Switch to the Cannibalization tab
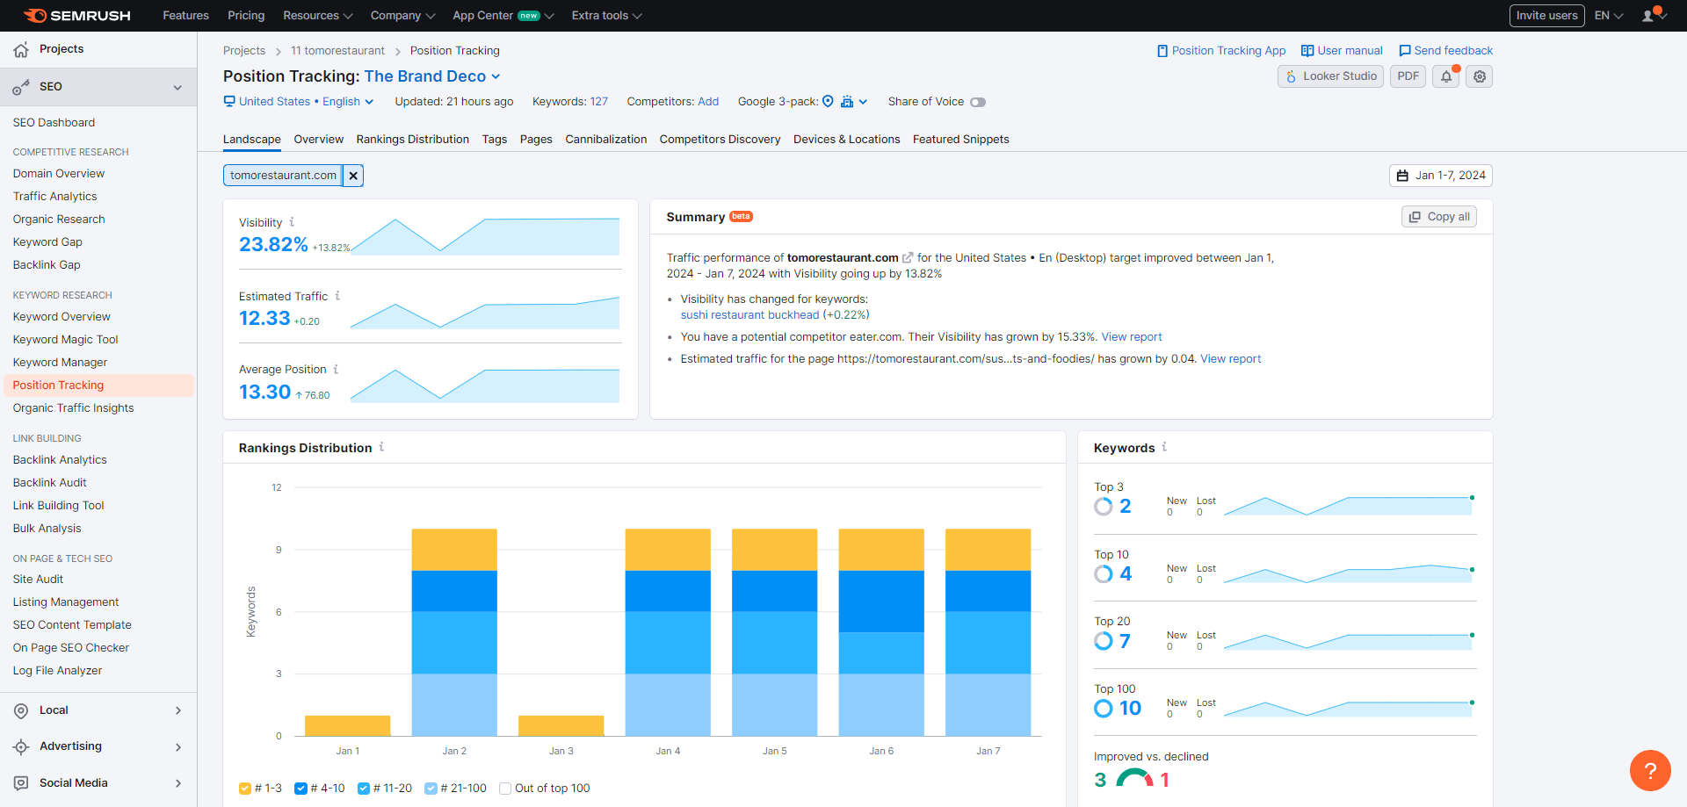The height and width of the screenshot is (807, 1687). [x=605, y=139]
